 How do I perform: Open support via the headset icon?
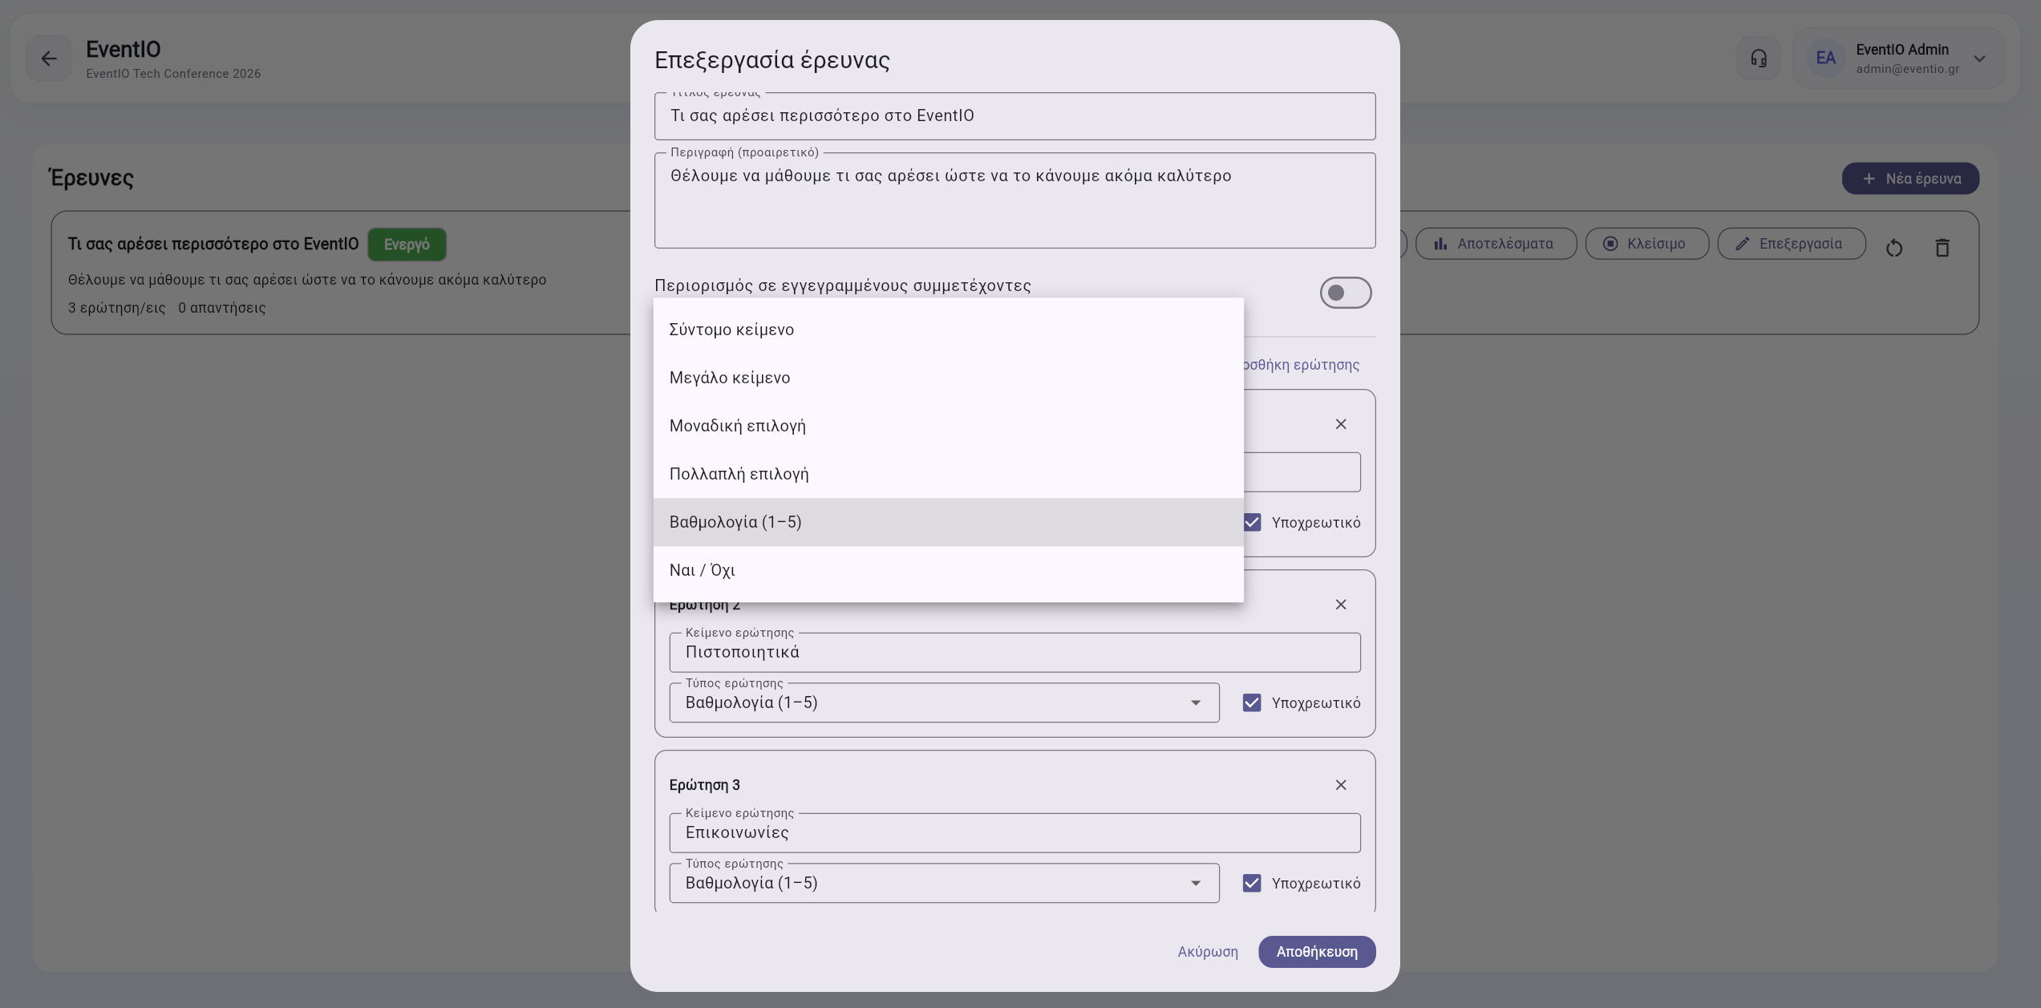click(x=1759, y=59)
